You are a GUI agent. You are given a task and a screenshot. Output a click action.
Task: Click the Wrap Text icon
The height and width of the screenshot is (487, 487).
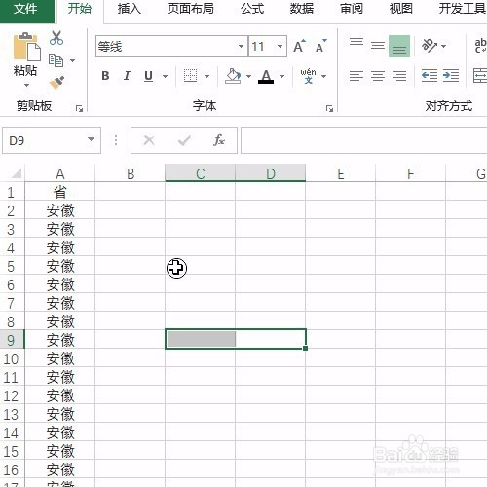[x=480, y=46]
